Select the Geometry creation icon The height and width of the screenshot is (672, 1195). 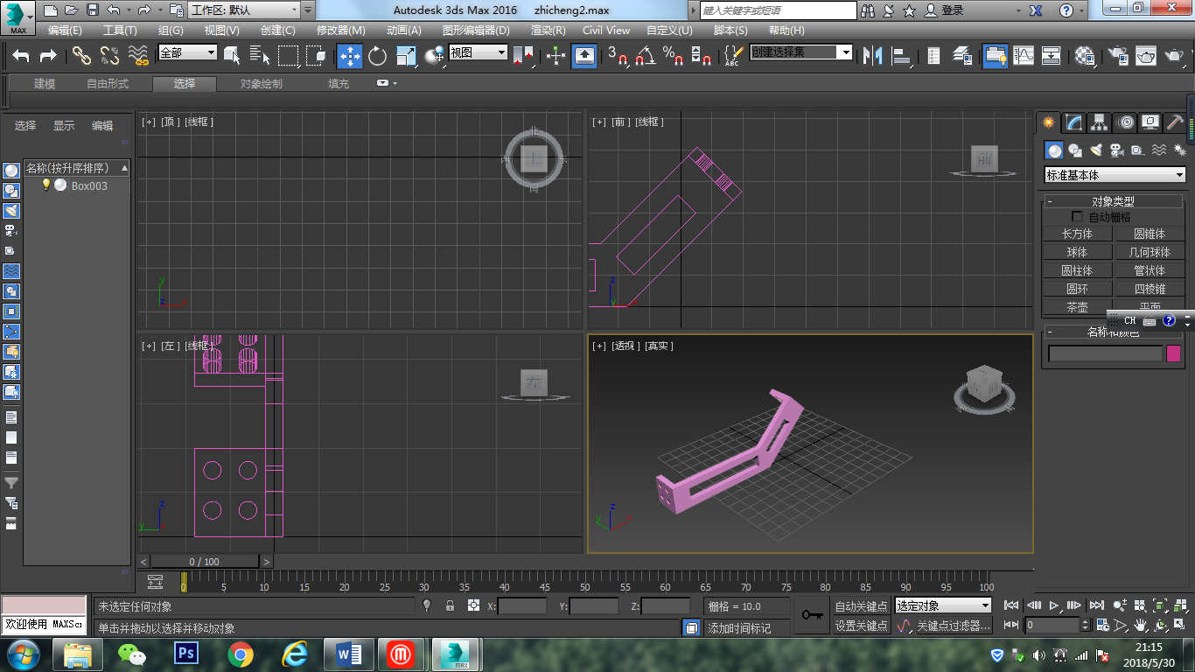tap(1054, 150)
